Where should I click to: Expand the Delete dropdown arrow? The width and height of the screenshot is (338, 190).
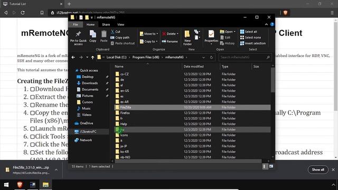coord(177,34)
